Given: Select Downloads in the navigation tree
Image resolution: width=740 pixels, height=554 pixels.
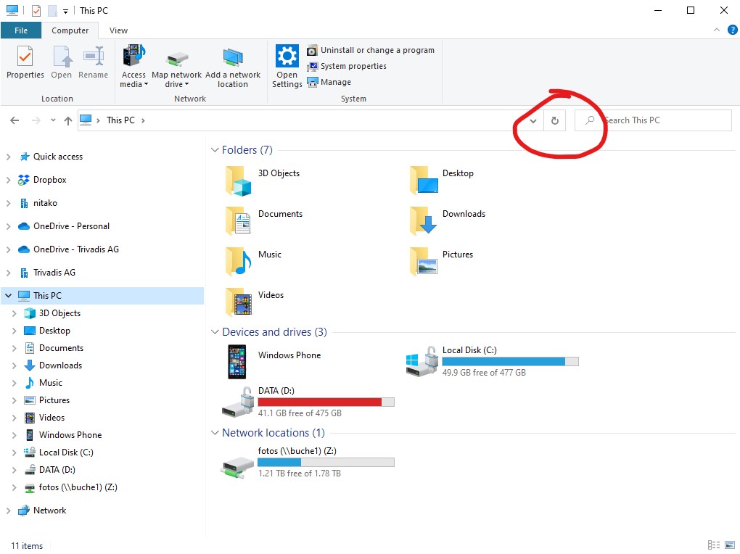Looking at the screenshot, I should (60, 365).
